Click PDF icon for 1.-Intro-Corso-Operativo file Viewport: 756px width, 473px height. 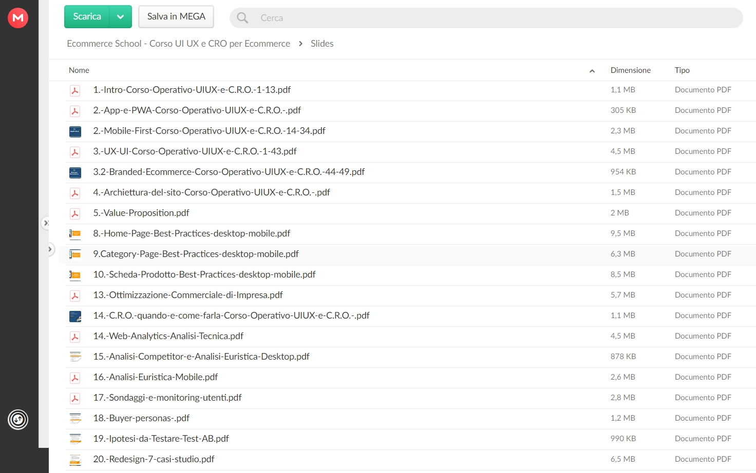pyautogui.click(x=75, y=91)
